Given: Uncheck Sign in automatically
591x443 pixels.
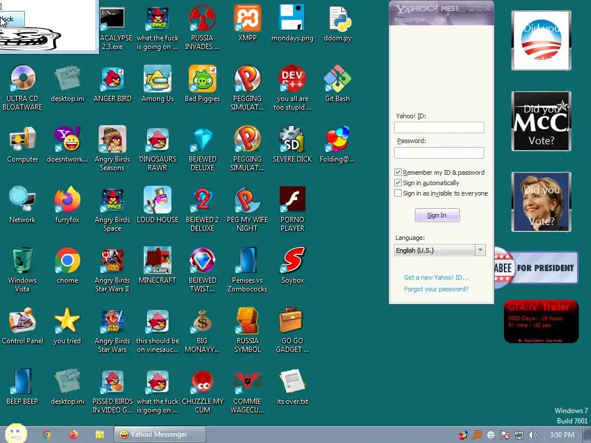Looking at the screenshot, I should click(x=398, y=183).
